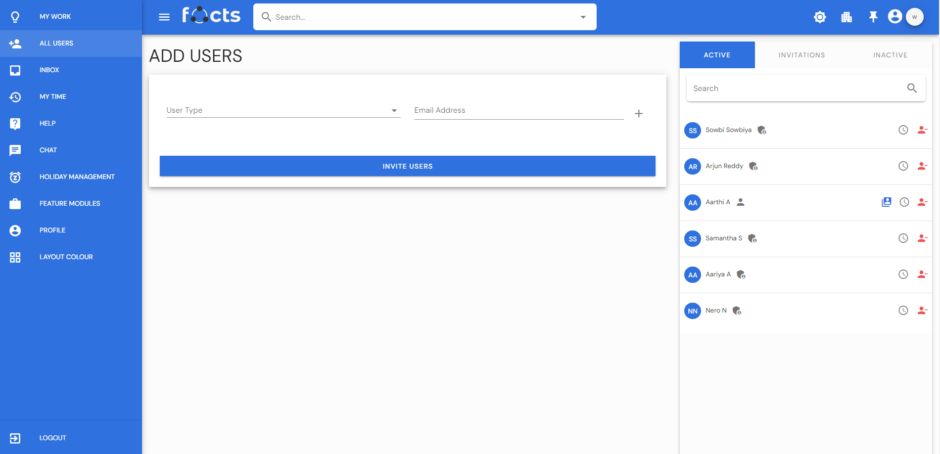Click the pin icon in header
This screenshot has height=454, width=940.
(x=873, y=17)
